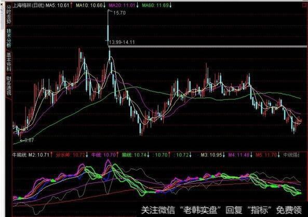Switch to the 技术分析 side tab
The image size is (308, 217).
[x=9, y=38]
